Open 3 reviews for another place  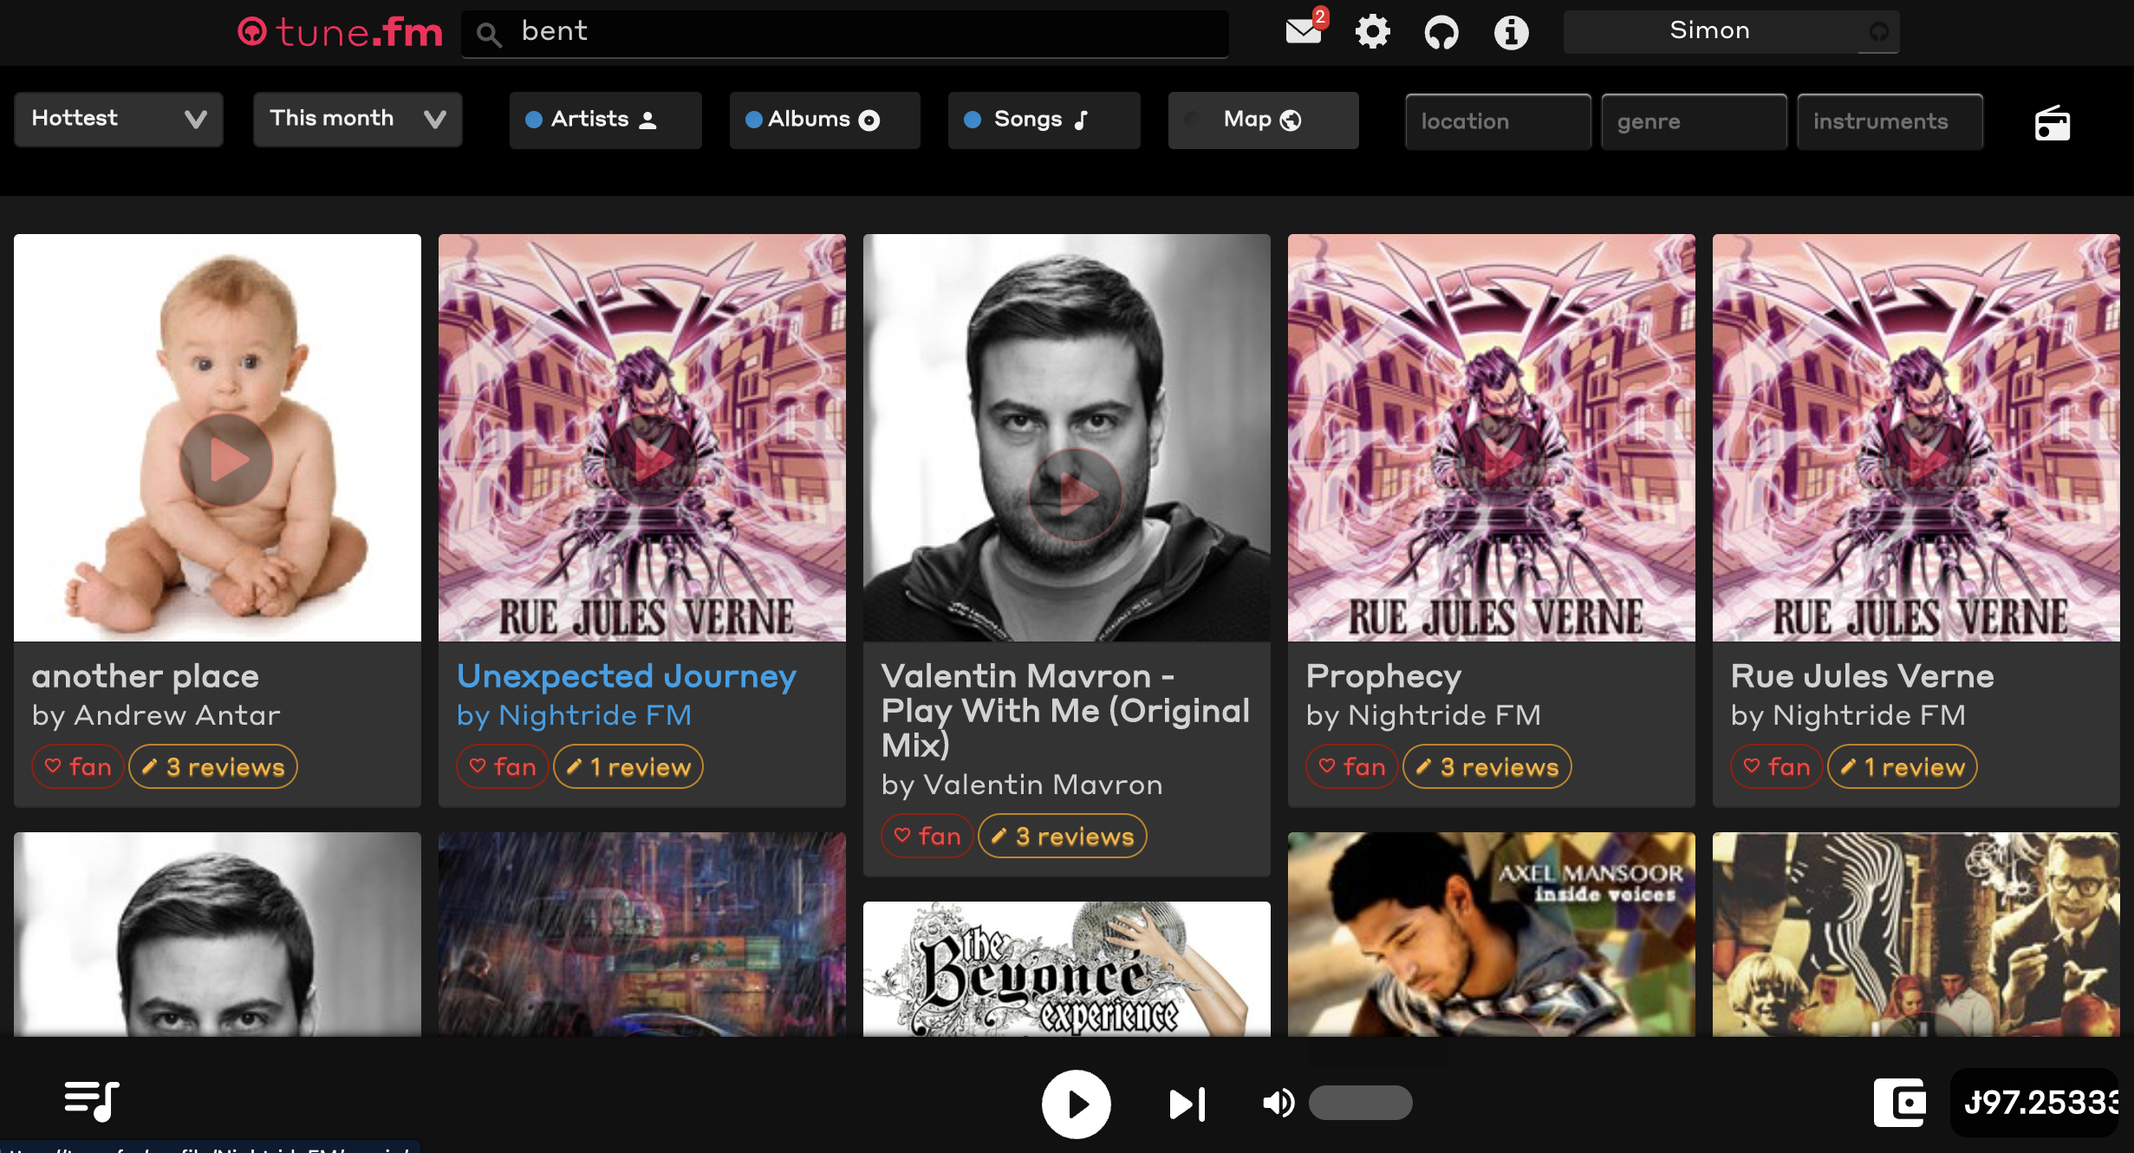click(x=213, y=767)
